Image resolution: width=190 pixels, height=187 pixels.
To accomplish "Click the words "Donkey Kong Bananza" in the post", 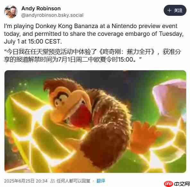I will [x=67, y=26].
